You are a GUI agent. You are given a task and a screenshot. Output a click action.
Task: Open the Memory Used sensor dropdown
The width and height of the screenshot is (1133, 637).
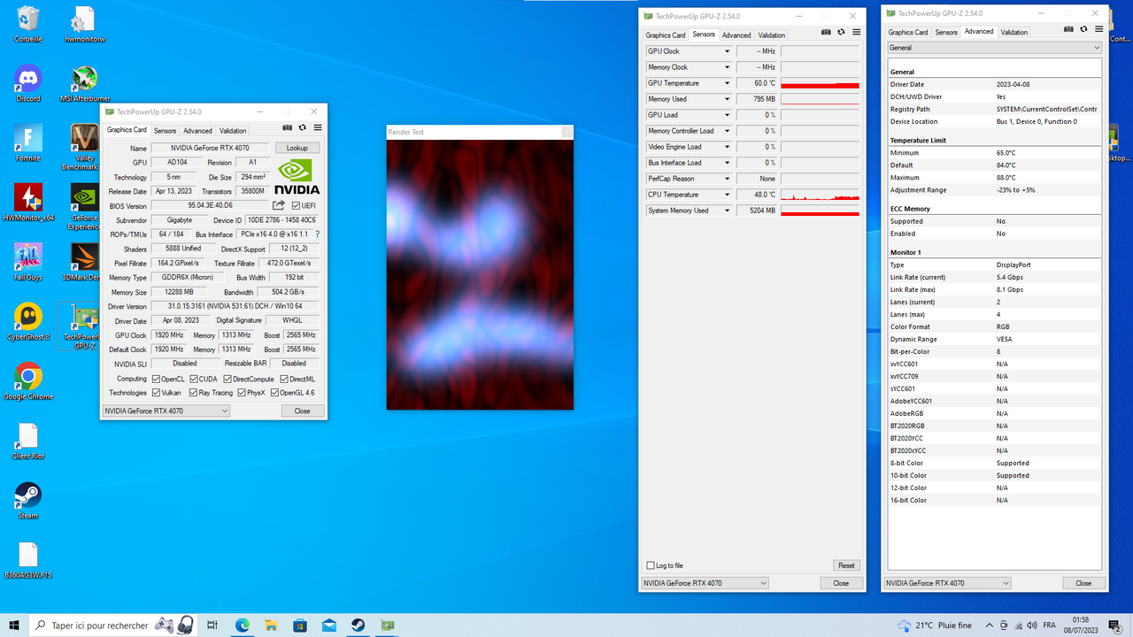point(728,99)
